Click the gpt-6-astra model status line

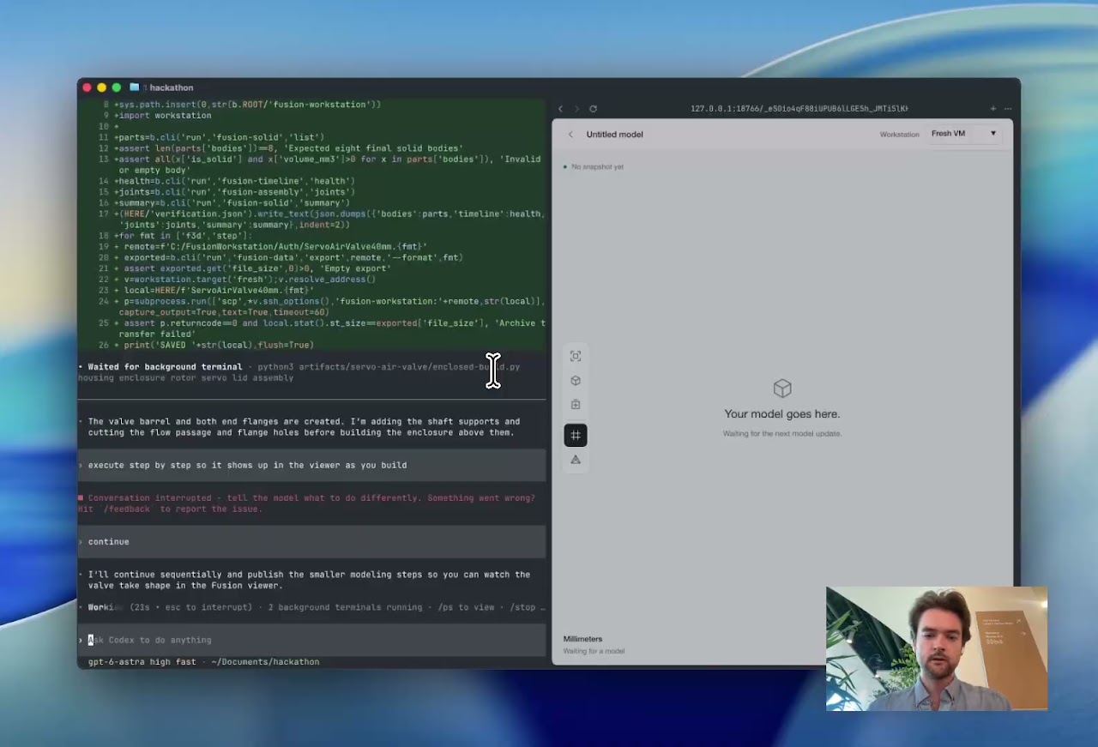tap(203, 662)
